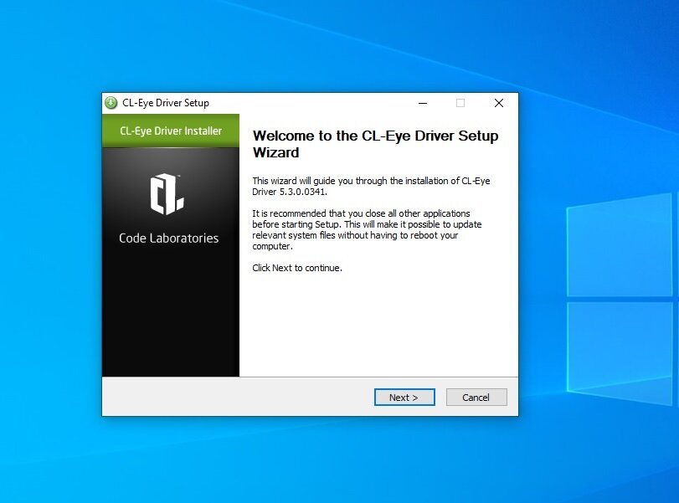Image resolution: width=679 pixels, height=503 pixels.
Task: Click the 'It is recommended that you close' paragraph
Action: click(368, 230)
